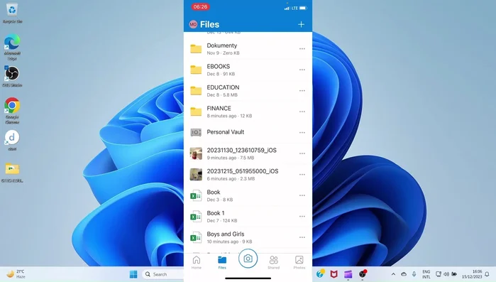Select the 20231215_051955000_iOS file name
Viewport: 496px width, 282px height.
point(243,171)
